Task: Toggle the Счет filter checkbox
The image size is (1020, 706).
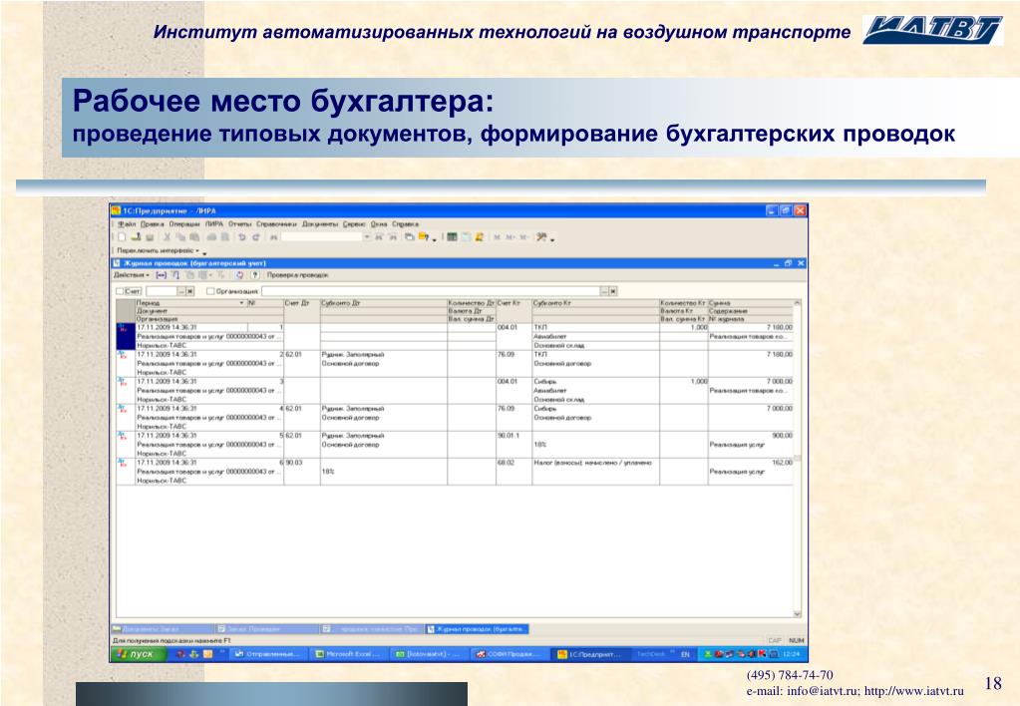Action: tap(120, 291)
